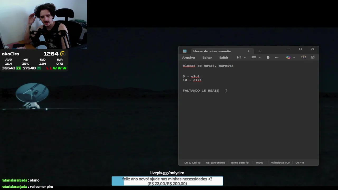Click the unsaved-changes dot on the tab
The width and height of the screenshot is (338, 190).
248,51
